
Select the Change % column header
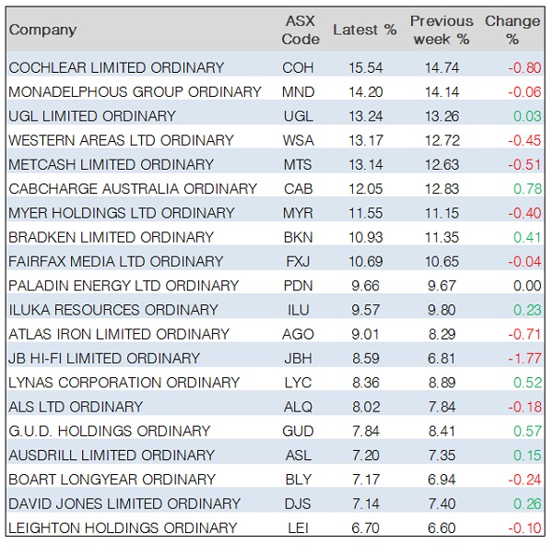click(512, 30)
